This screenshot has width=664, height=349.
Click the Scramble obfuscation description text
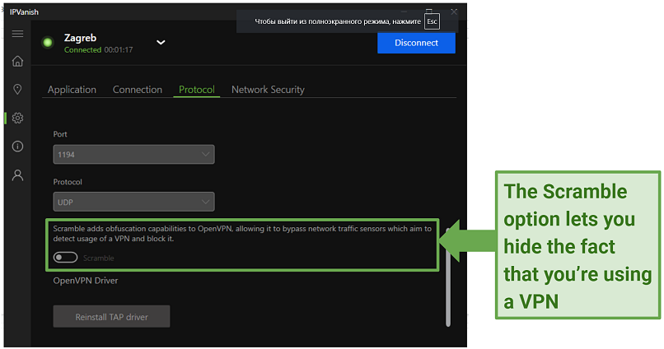point(242,234)
